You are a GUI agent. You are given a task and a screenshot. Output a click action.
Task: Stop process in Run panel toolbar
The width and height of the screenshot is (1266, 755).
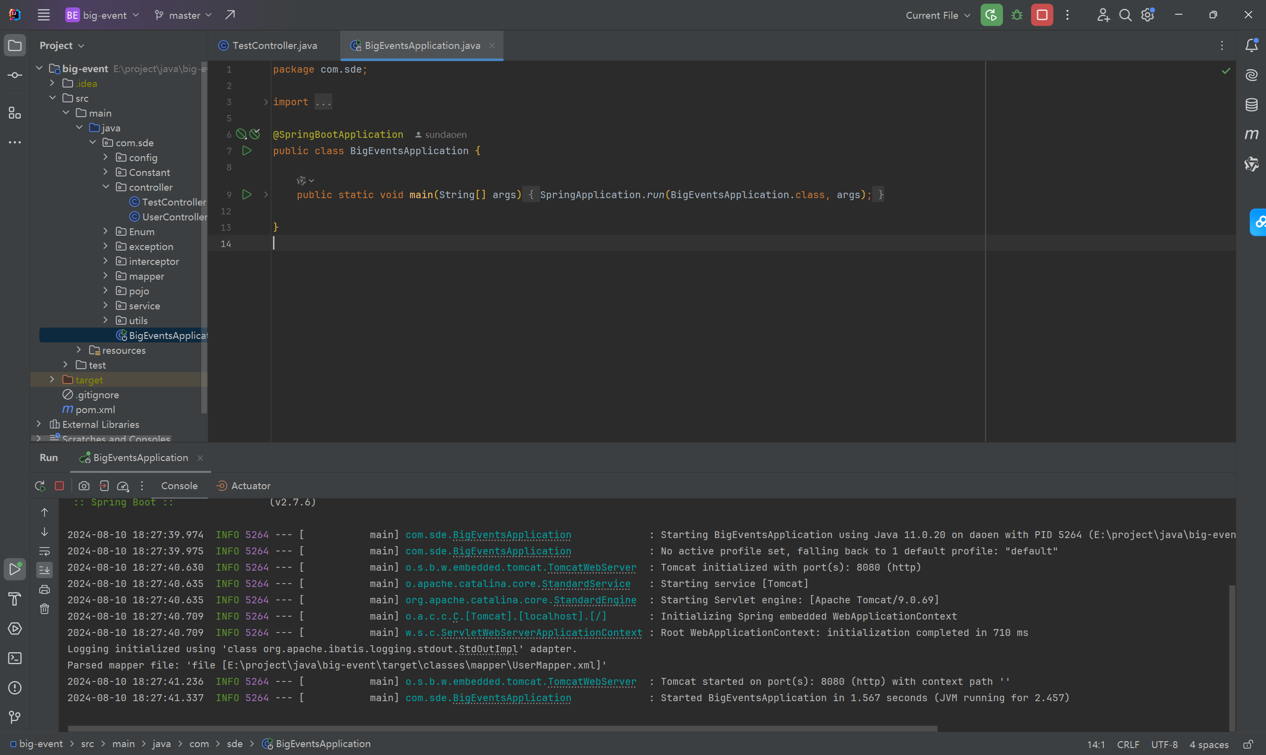coord(59,486)
